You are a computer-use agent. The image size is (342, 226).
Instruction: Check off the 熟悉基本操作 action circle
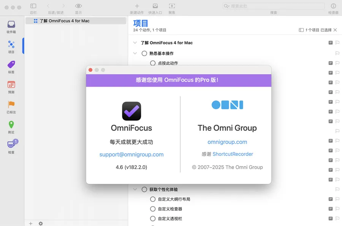point(144,53)
